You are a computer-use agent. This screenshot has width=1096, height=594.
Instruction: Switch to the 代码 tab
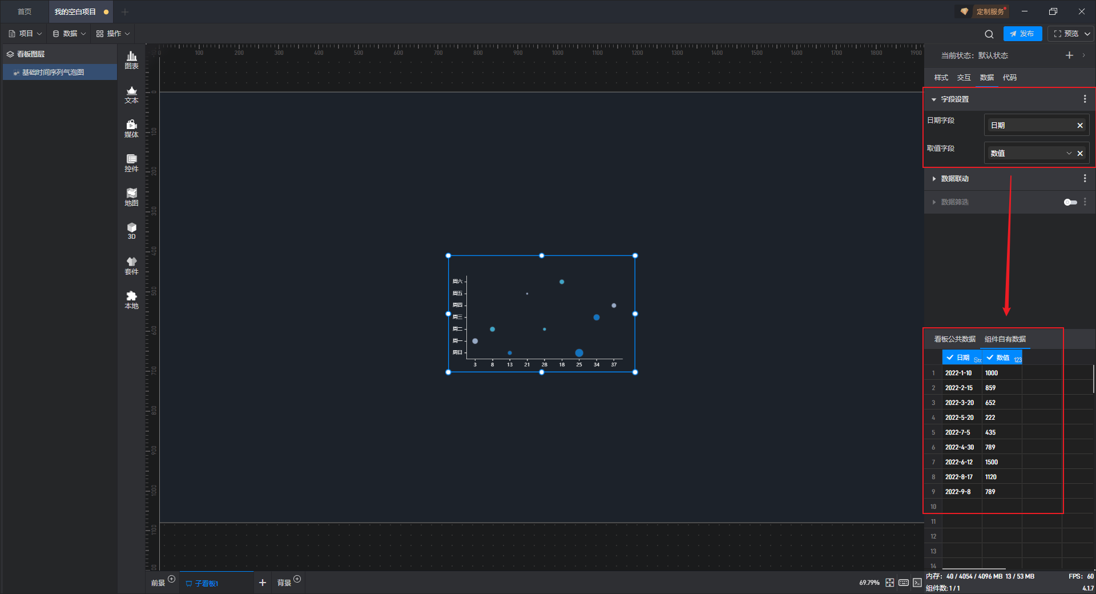point(1009,78)
